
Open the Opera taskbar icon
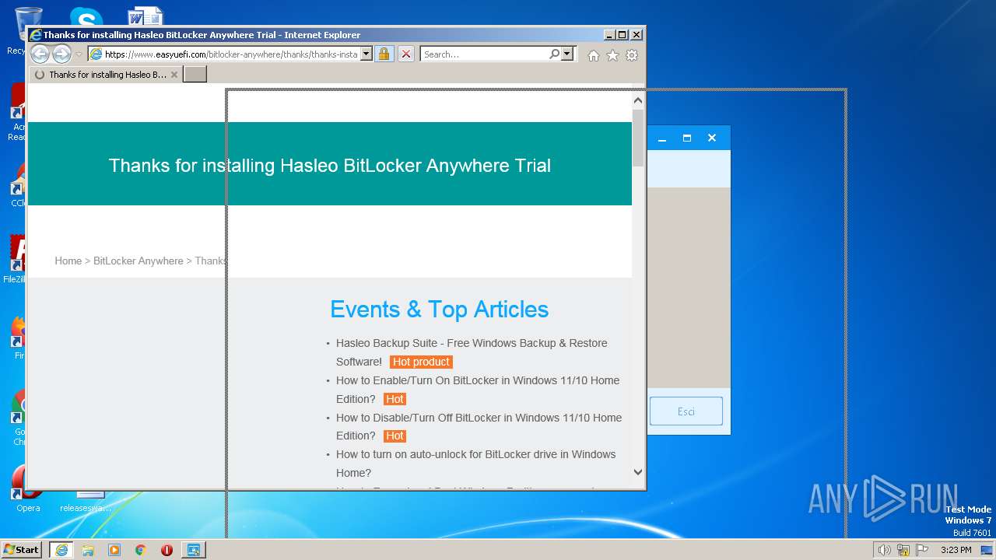pos(167,550)
